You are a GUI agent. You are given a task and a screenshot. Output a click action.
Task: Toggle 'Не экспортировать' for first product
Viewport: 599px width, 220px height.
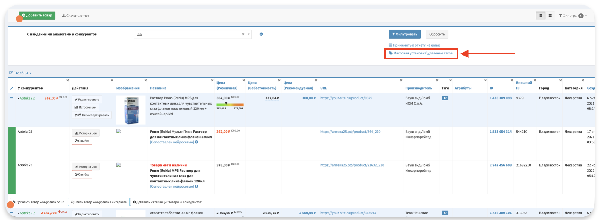pos(92,115)
